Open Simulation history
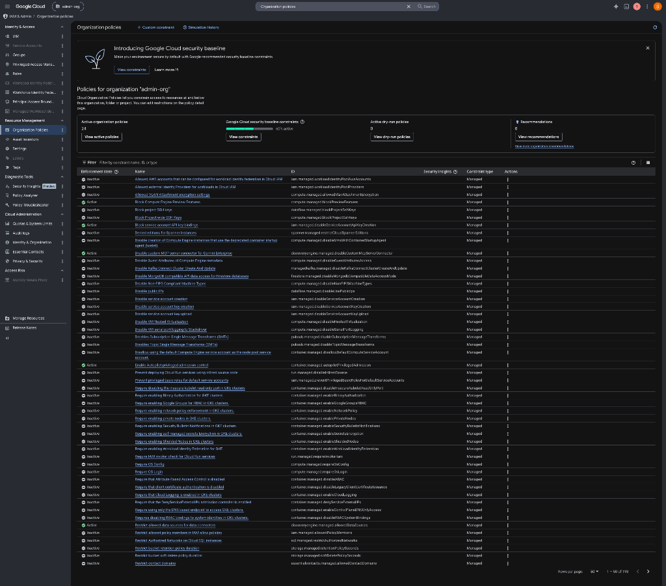This screenshot has width=666, height=586. click(202, 27)
